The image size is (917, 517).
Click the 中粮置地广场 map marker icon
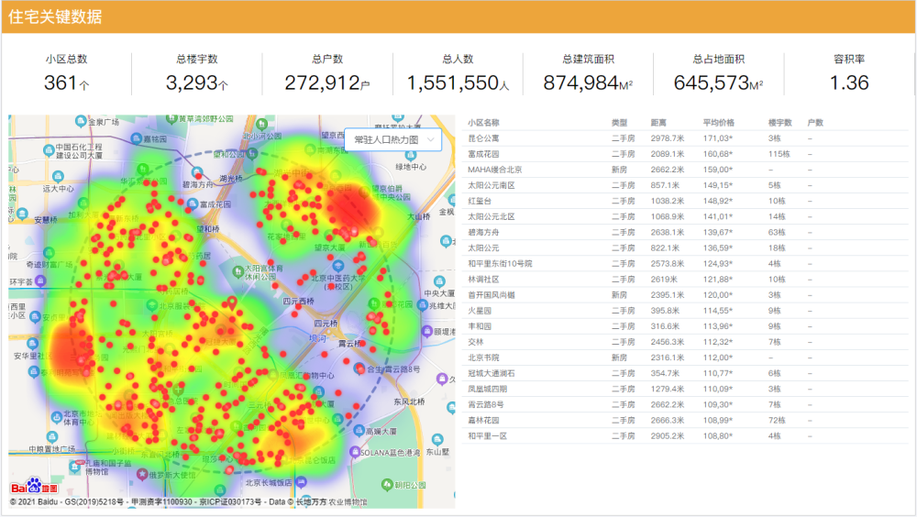click(x=52, y=437)
